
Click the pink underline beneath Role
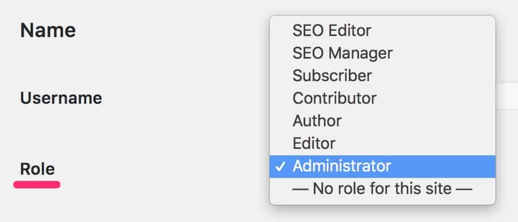37,184
